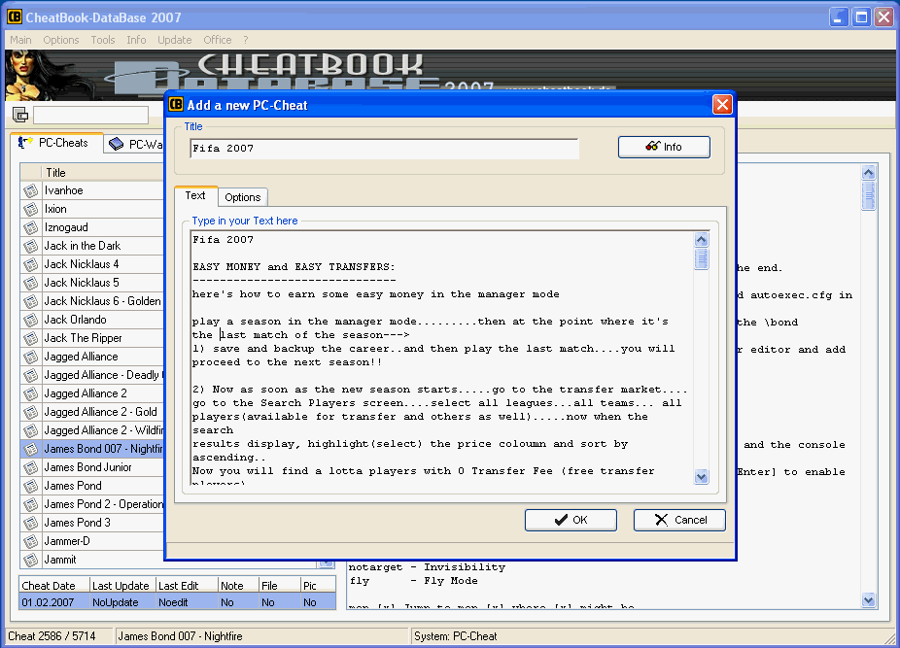Open the Tools menu
The image size is (900, 648).
(x=103, y=40)
